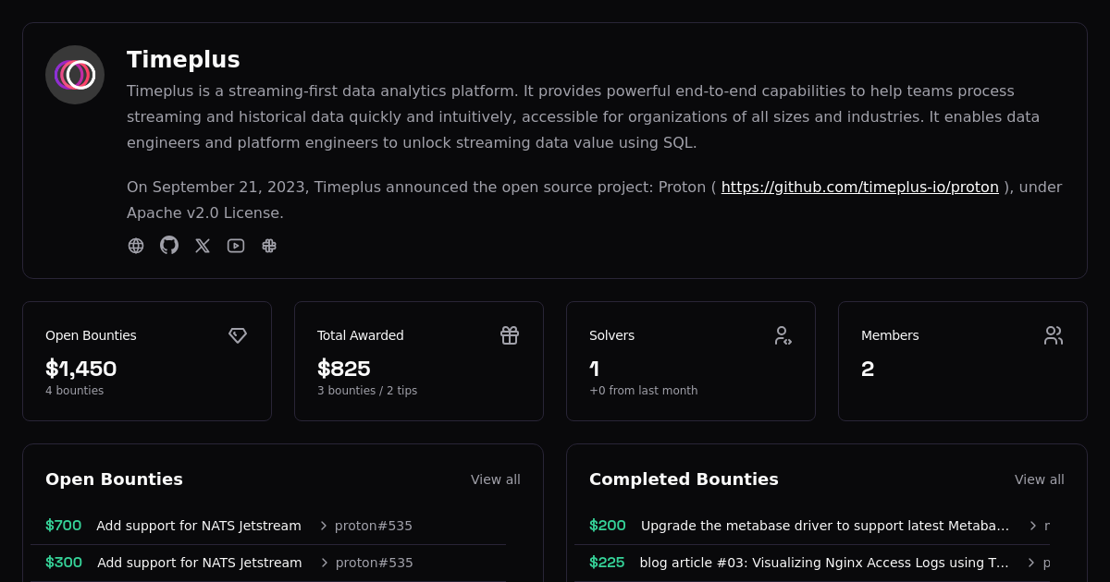Open the $700 NATS Jetstream bounty
The image size is (1110, 582).
(198, 526)
